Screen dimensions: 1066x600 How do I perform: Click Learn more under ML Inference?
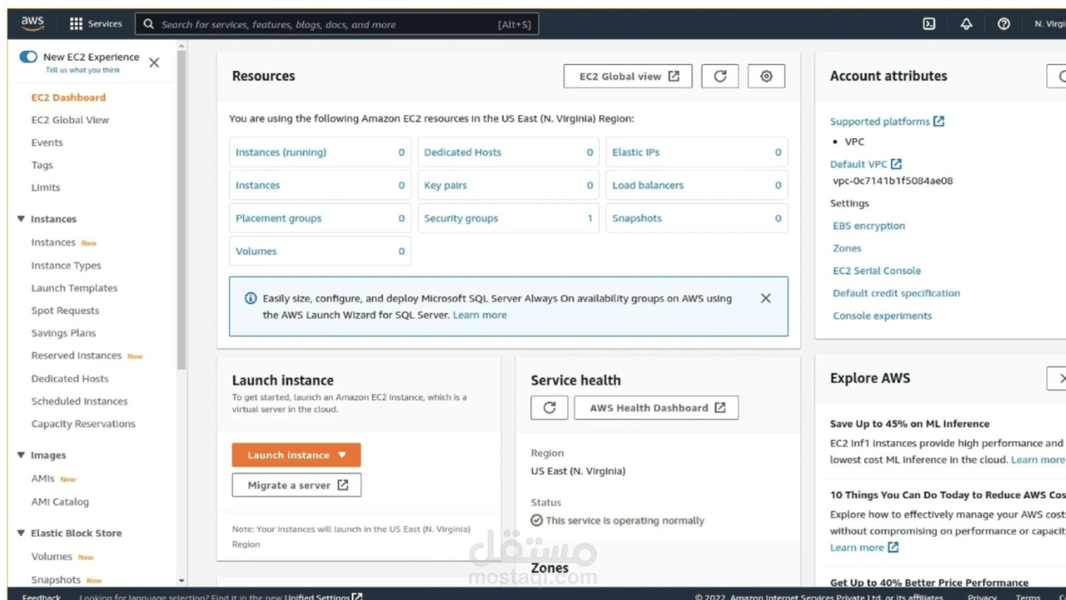coord(1038,460)
